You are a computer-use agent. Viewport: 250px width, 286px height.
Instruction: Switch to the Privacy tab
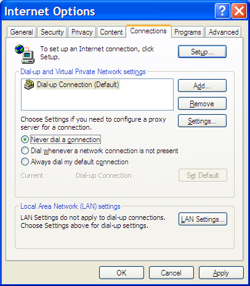click(82, 32)
